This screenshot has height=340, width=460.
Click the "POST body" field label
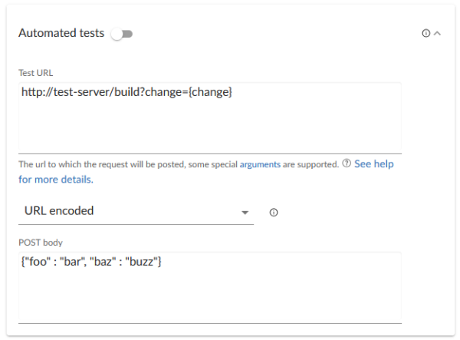click(38, 243)
